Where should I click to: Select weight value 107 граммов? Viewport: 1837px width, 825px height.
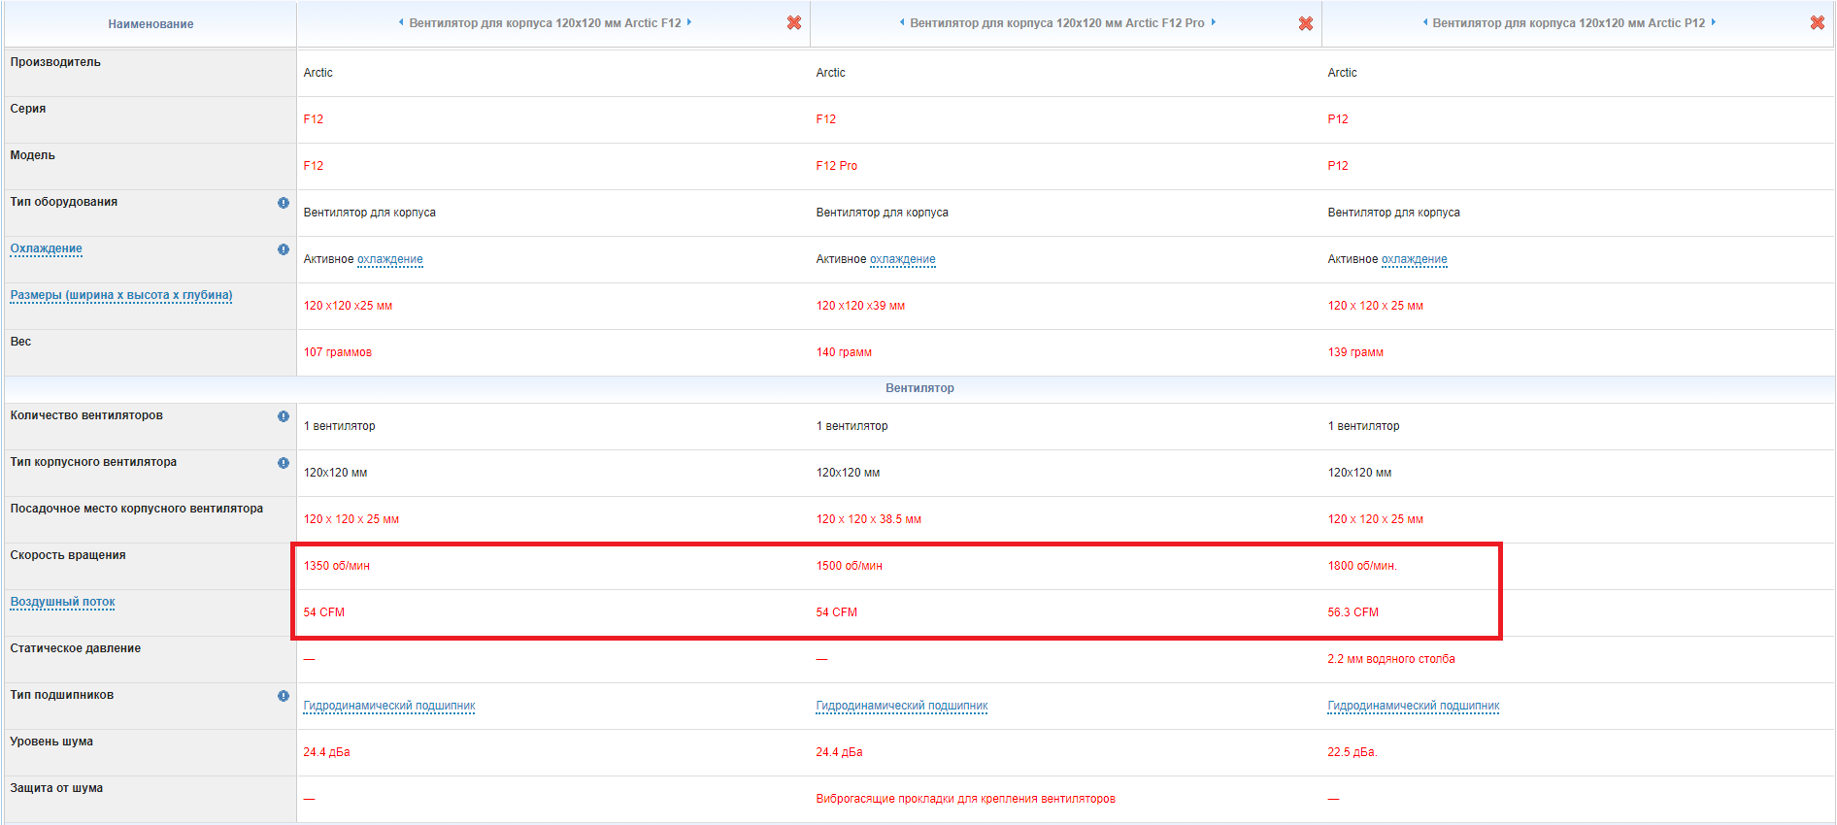click(x=337, y=352)
